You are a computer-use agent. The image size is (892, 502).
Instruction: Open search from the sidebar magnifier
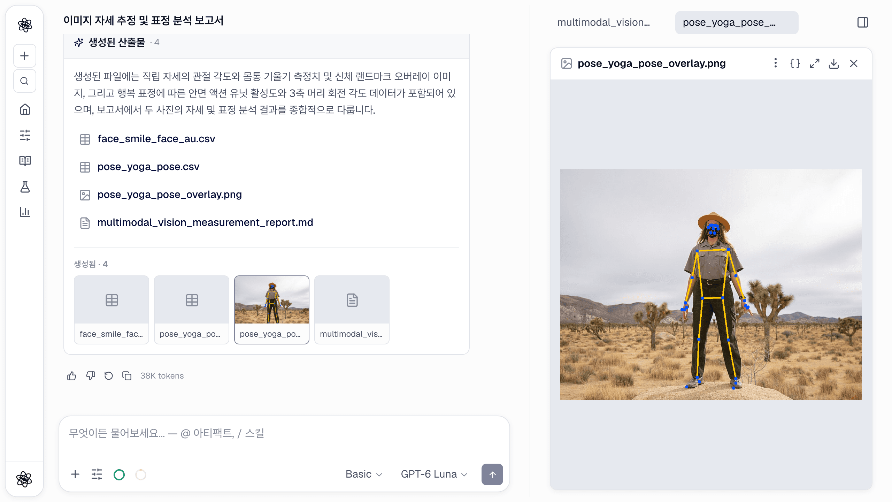click(x=25, y=81)
